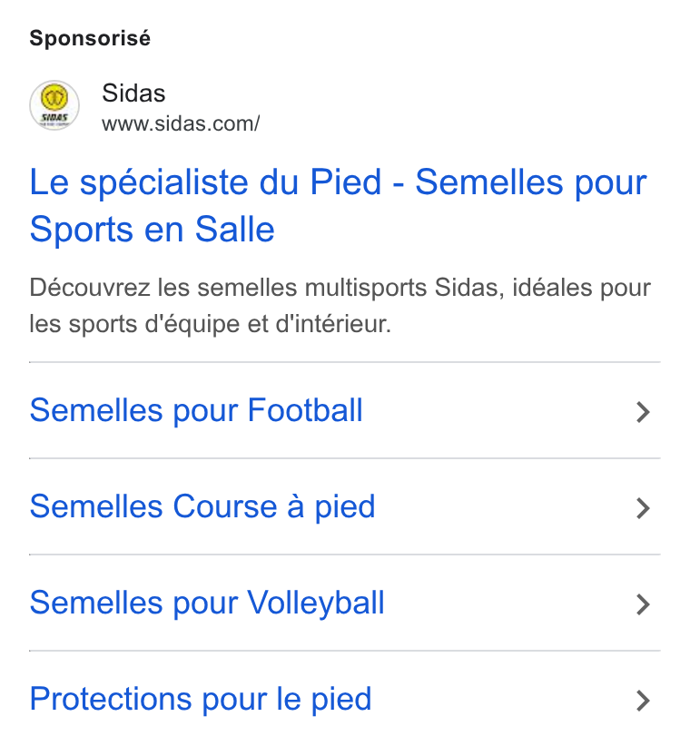Click the Découvrez les semelles multisports description line
The image size is (690, 746).
340,288
